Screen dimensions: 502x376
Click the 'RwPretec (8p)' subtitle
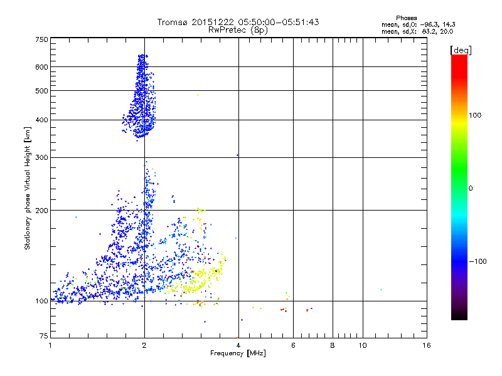(238, 30)
